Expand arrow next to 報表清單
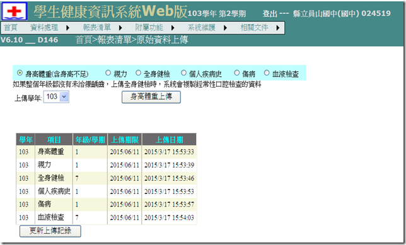 tap(120, 28)
